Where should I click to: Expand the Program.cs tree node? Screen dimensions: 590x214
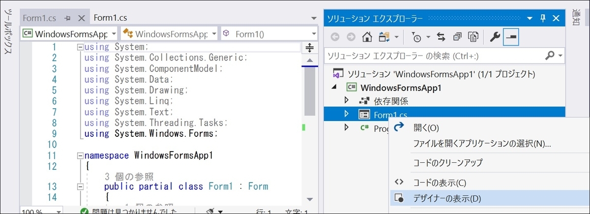(x=347, y=127)
